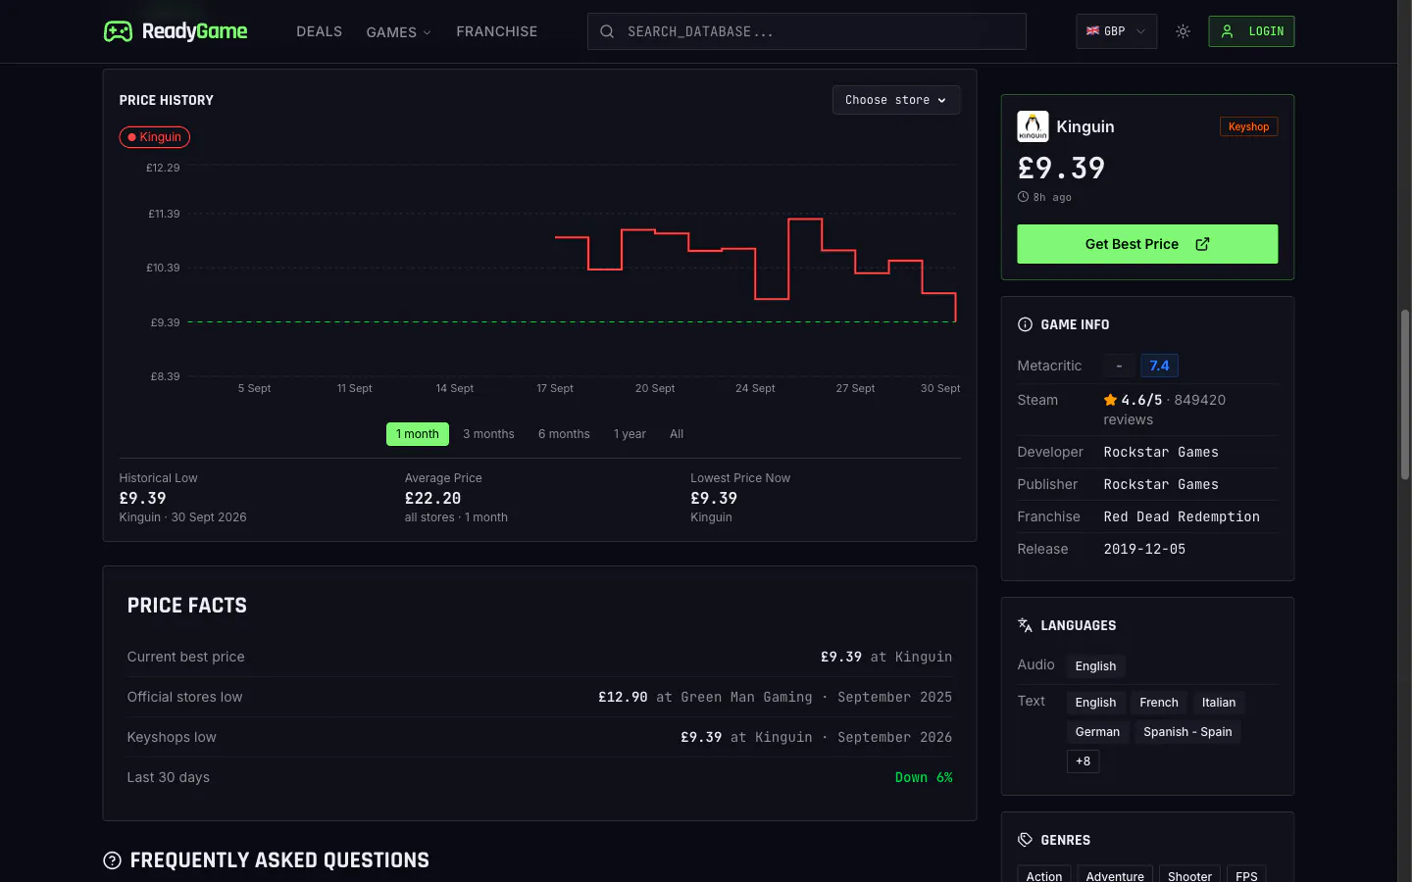Select the 6 months range

click(564, 434)
